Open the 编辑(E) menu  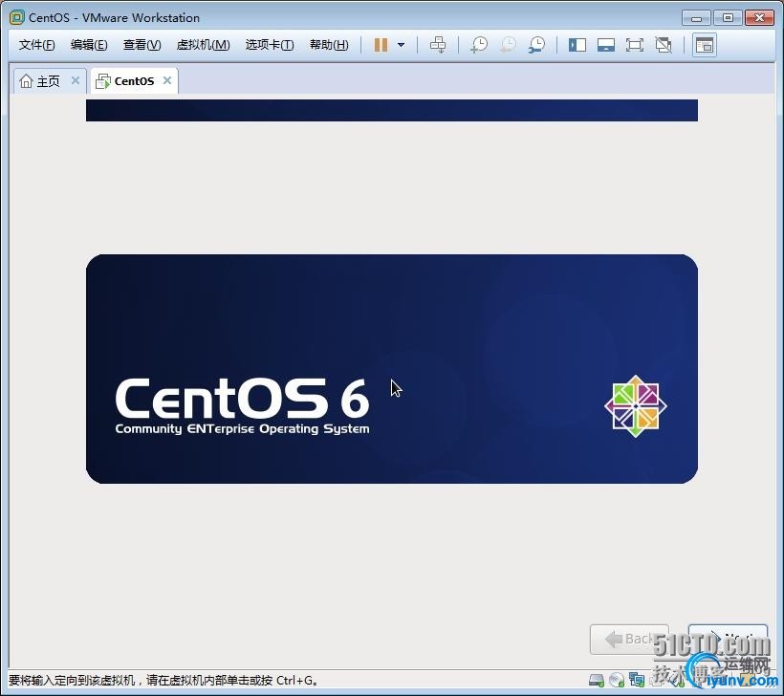coord(89,45)
